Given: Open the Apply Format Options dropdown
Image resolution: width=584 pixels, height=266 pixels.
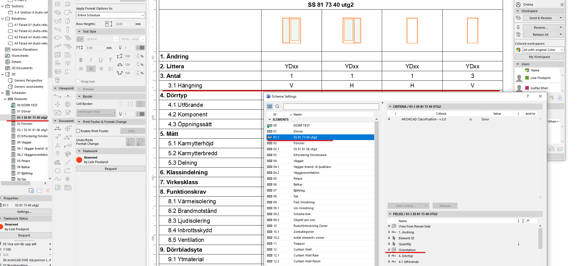Looking at the screenshot, I should [x=111, y=15].
